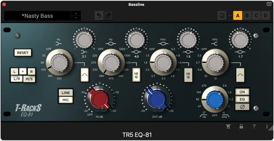Click the = channel link button
Screen dimensions: 274x141
coord(23,71)
